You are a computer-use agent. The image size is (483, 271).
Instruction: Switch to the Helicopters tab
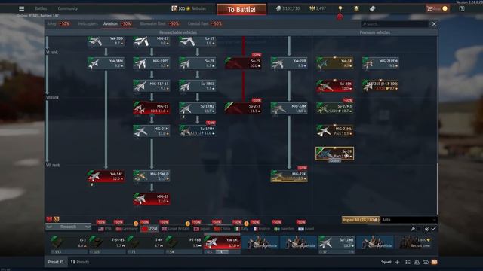point(88,23)
